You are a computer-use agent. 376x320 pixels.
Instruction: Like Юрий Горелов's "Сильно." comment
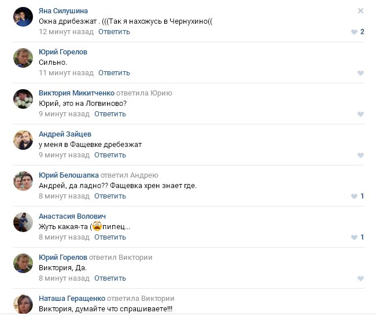pos(360,73)
